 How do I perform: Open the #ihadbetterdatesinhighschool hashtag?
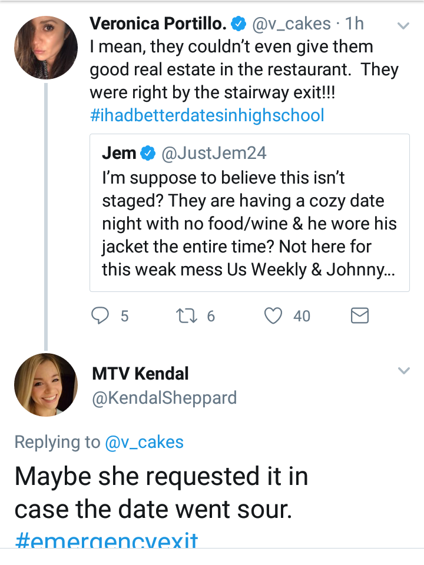click(x=207, y=115)
